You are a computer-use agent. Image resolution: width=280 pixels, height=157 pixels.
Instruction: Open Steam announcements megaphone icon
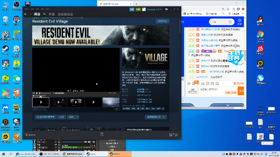[132, 9]
